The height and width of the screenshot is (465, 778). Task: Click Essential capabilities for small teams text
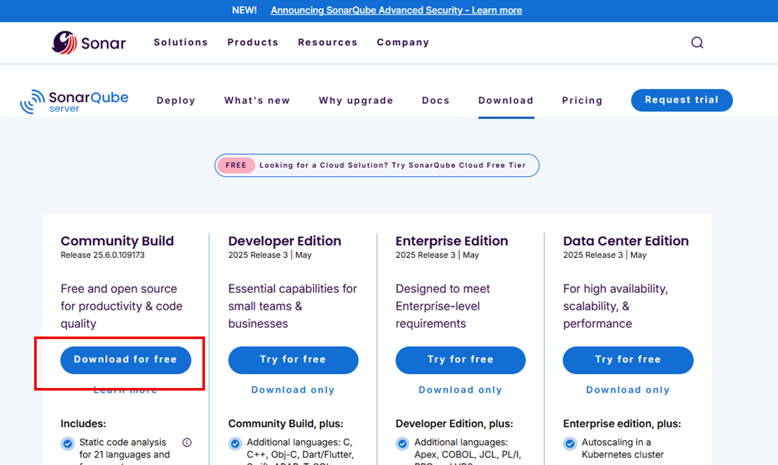pos(293,306)
